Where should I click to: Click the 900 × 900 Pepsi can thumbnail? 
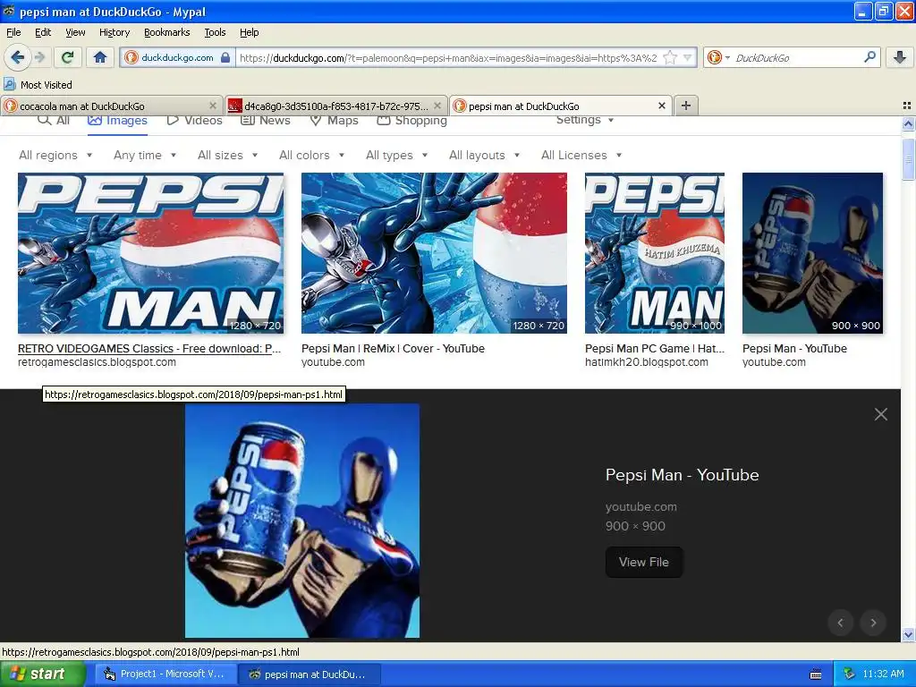coord(812,253)
